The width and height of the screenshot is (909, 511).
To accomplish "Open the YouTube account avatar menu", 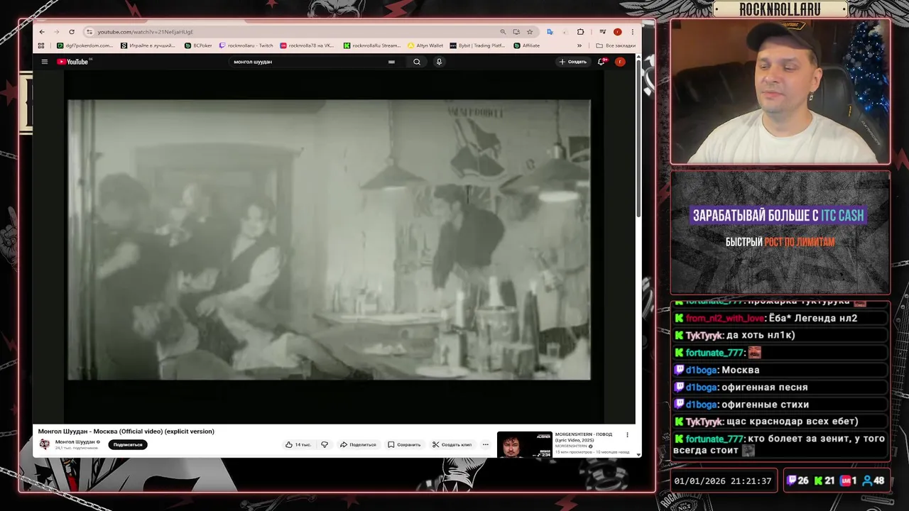I will (x=620, y=62).
